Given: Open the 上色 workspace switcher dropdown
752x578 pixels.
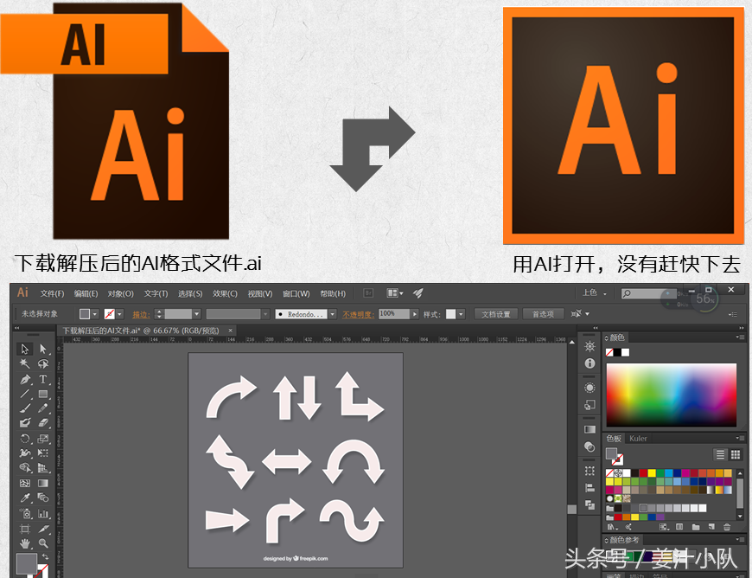Looking at the screenshot, I should point(595,292).
